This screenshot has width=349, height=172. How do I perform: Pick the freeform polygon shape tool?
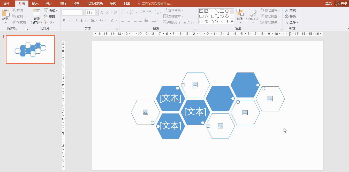click(x=201, y=21)
